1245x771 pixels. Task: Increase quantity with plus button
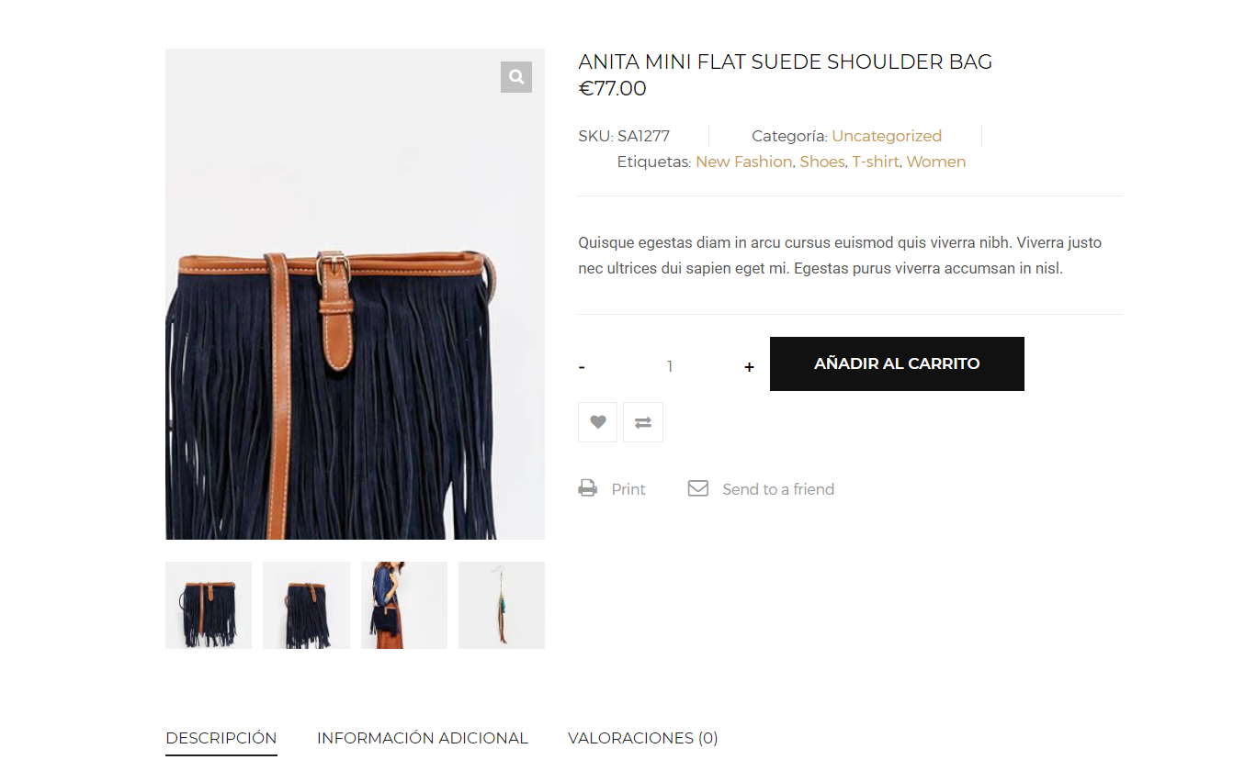coord(750,367)
